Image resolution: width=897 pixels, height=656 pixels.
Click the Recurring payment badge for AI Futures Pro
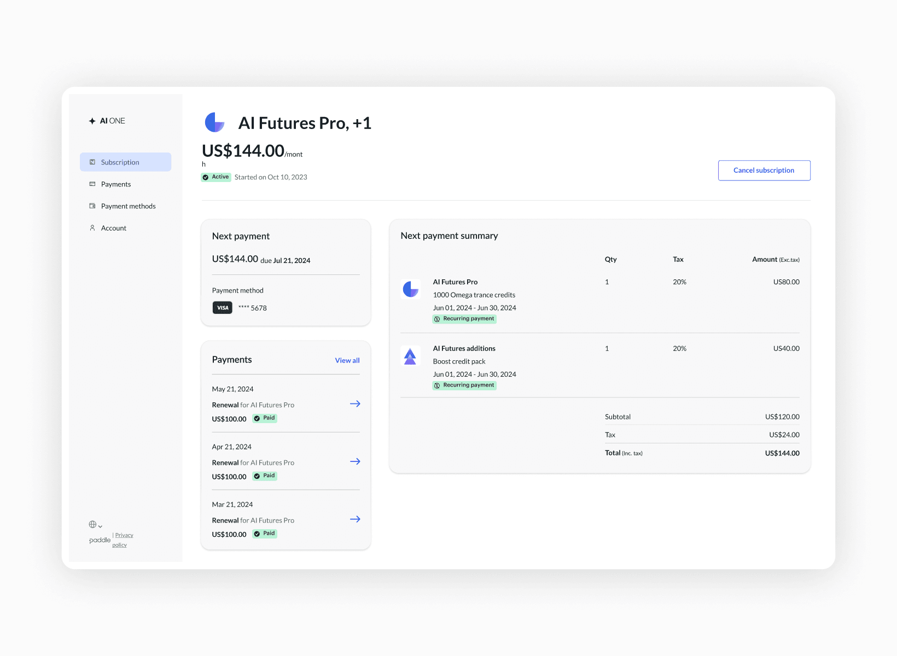(464, 319)
